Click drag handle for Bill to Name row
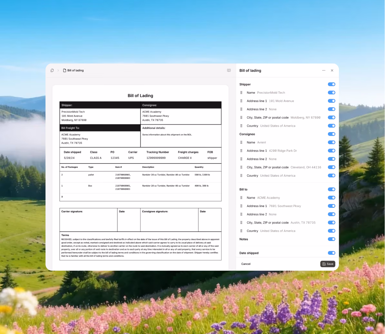The width and height of the screenshot is (385, 334). point(242,198)
